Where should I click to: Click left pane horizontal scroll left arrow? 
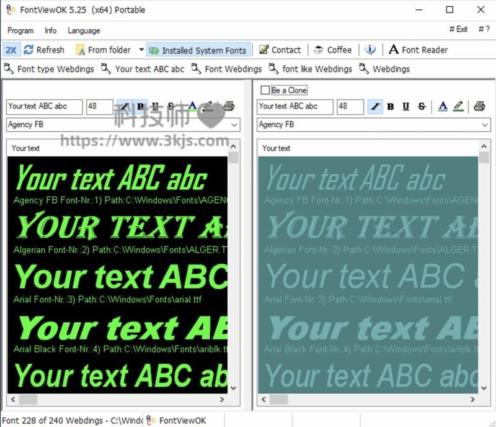click(x=13, y=400)
